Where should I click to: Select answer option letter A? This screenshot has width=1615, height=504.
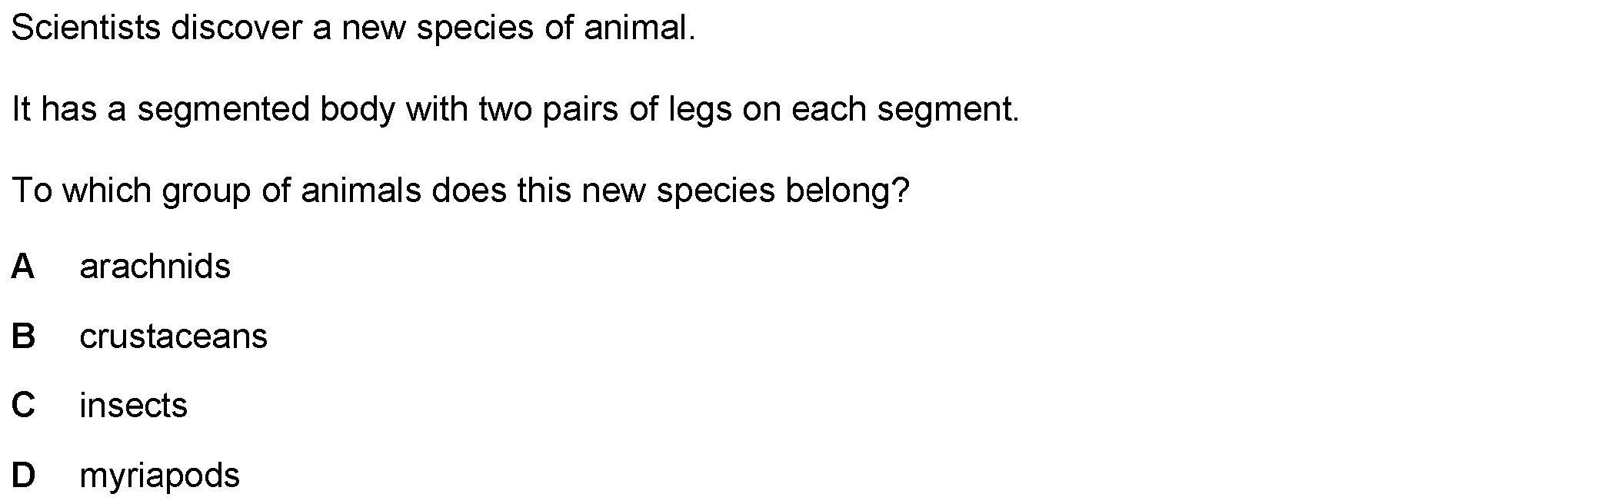(x=23, y=267)
